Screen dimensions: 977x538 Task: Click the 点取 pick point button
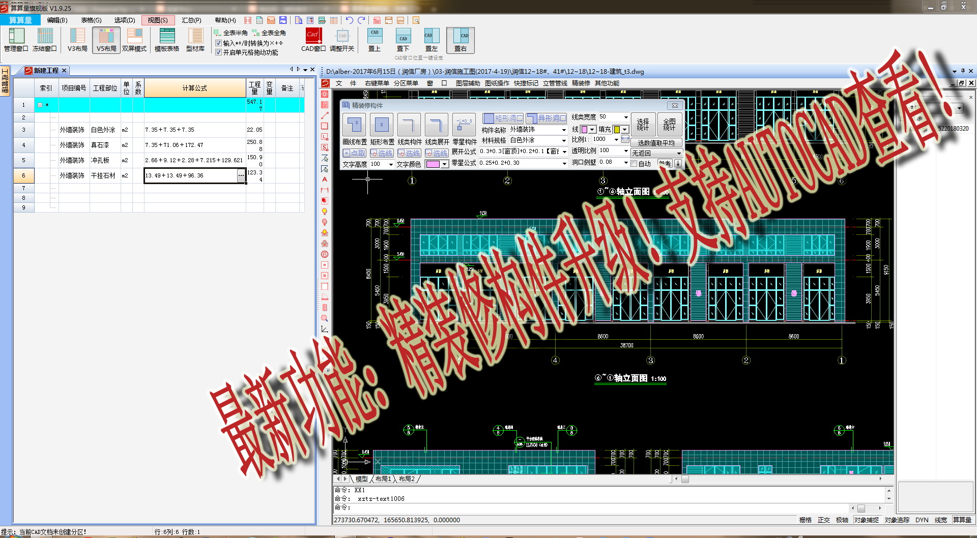pyautogui.click(x=355, y=153)
